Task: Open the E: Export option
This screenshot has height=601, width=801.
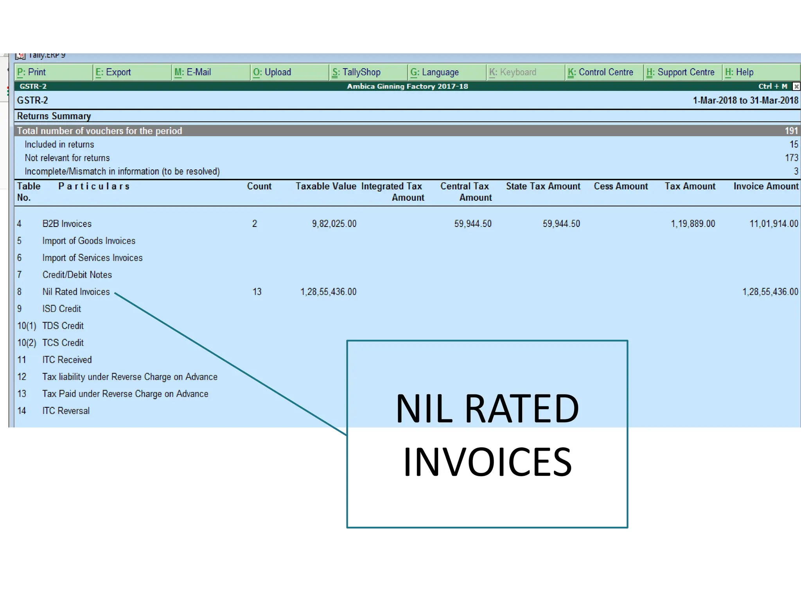Action: [133, 72]
